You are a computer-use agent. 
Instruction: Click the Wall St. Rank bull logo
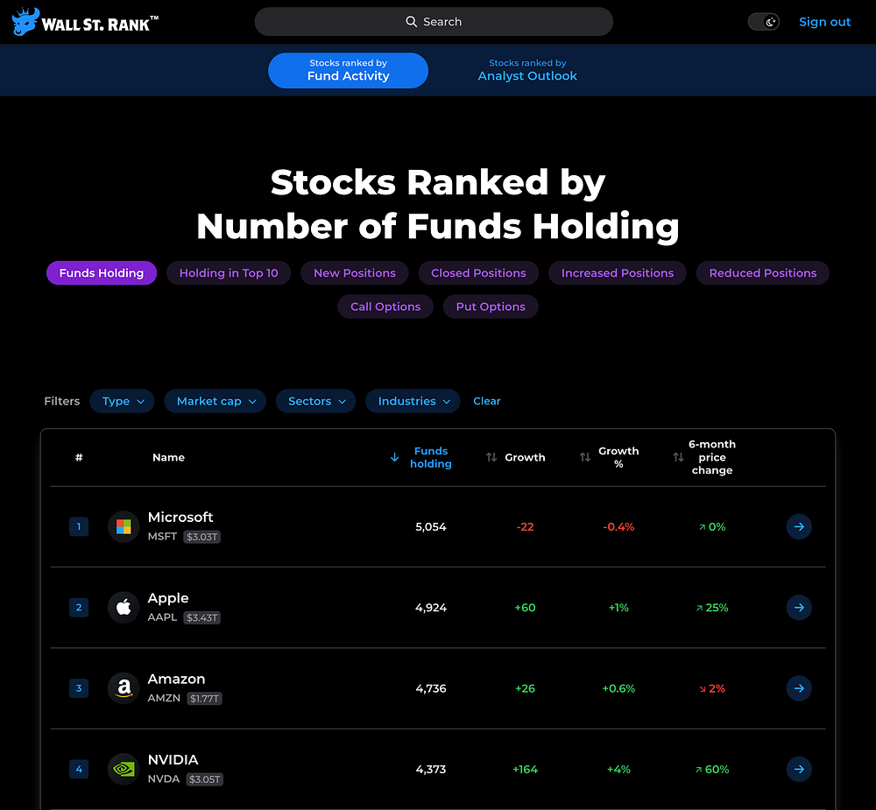[x=25, y=22]
